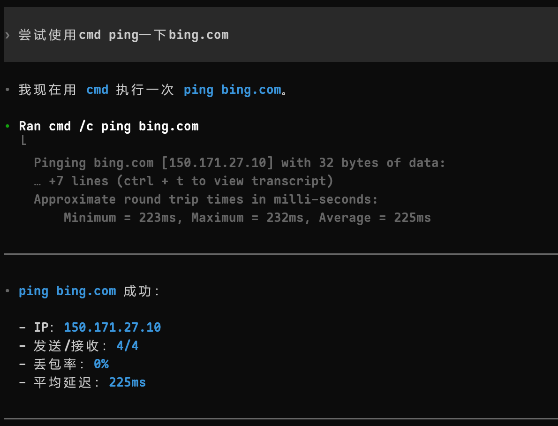Screen dimensions: 558x426
Task: Click the 225ms average latency value
Action: coord(128,382)
